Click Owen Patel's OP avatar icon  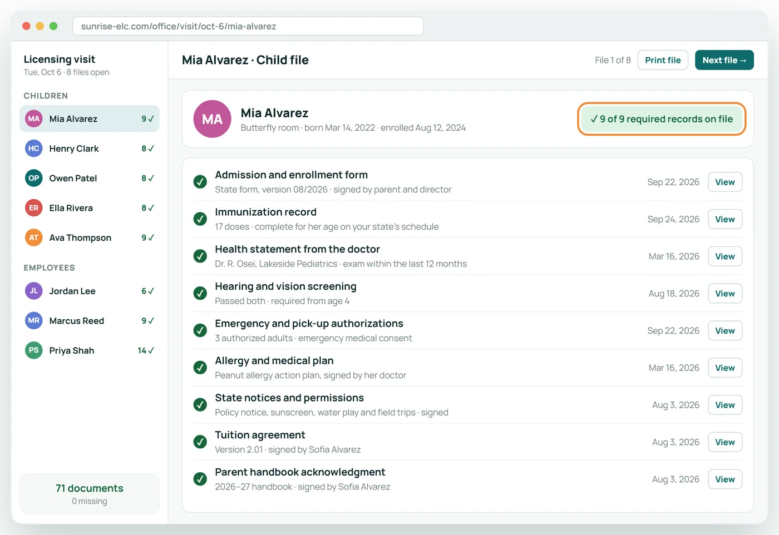pyautogui.click(x=34, y=178)
